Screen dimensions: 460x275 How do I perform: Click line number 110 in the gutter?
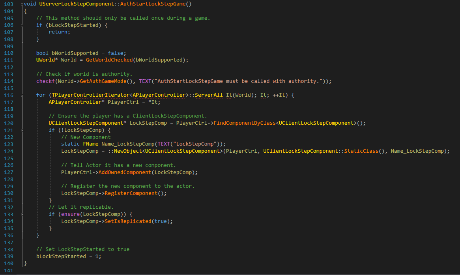(x=8, y=53)
